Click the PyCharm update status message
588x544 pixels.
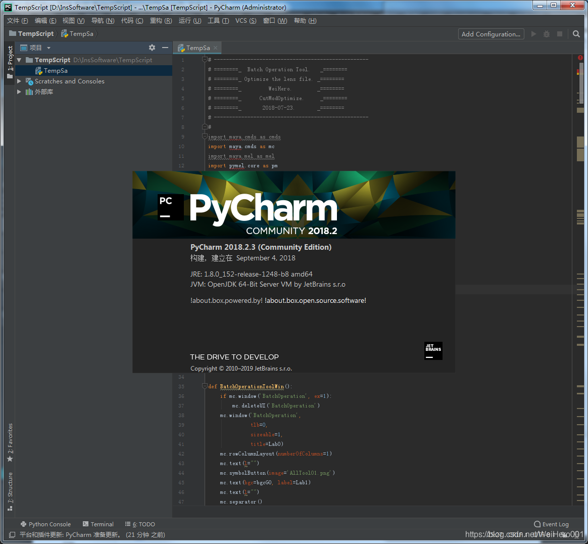(92, 535)
